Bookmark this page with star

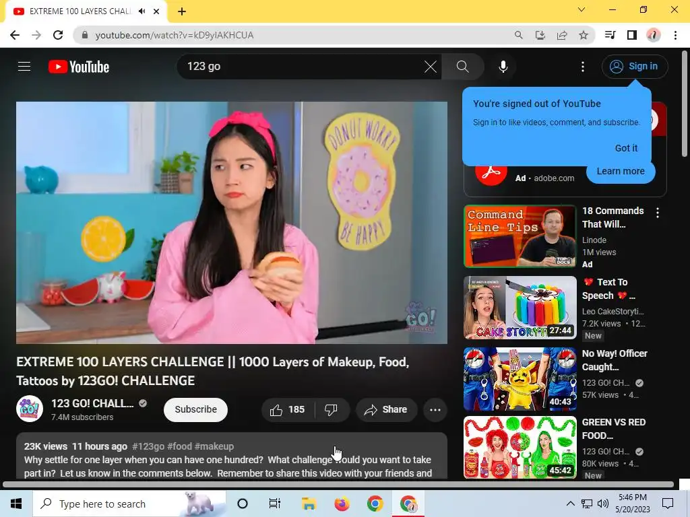[584, 35]
